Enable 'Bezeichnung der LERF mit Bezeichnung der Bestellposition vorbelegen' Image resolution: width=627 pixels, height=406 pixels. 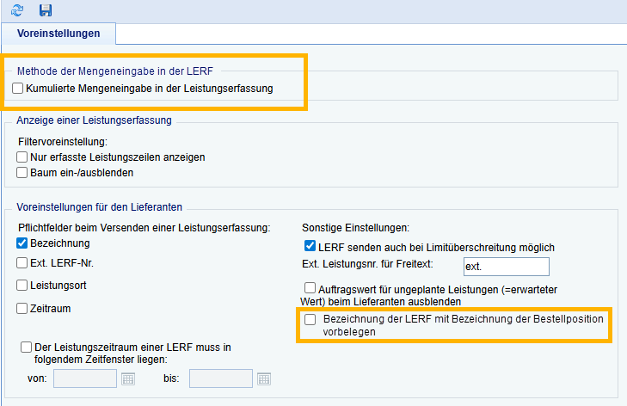(310, 319)
